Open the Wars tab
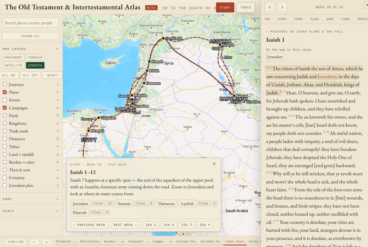Screen dimensions: 368x247 (330, 19)
